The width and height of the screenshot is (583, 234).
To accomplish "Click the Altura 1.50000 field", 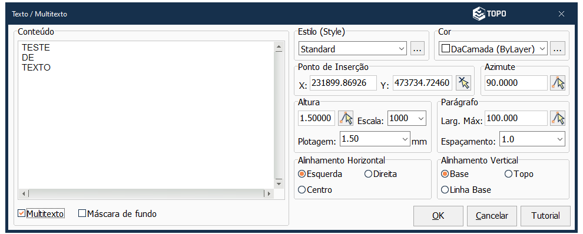I will (x=316, y=118).
